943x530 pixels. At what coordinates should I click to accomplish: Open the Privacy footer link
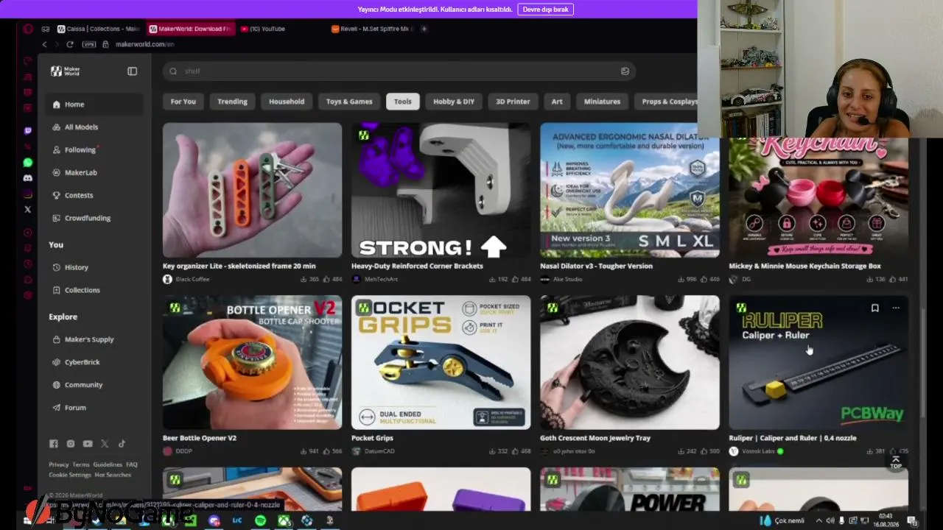point(58,465)
